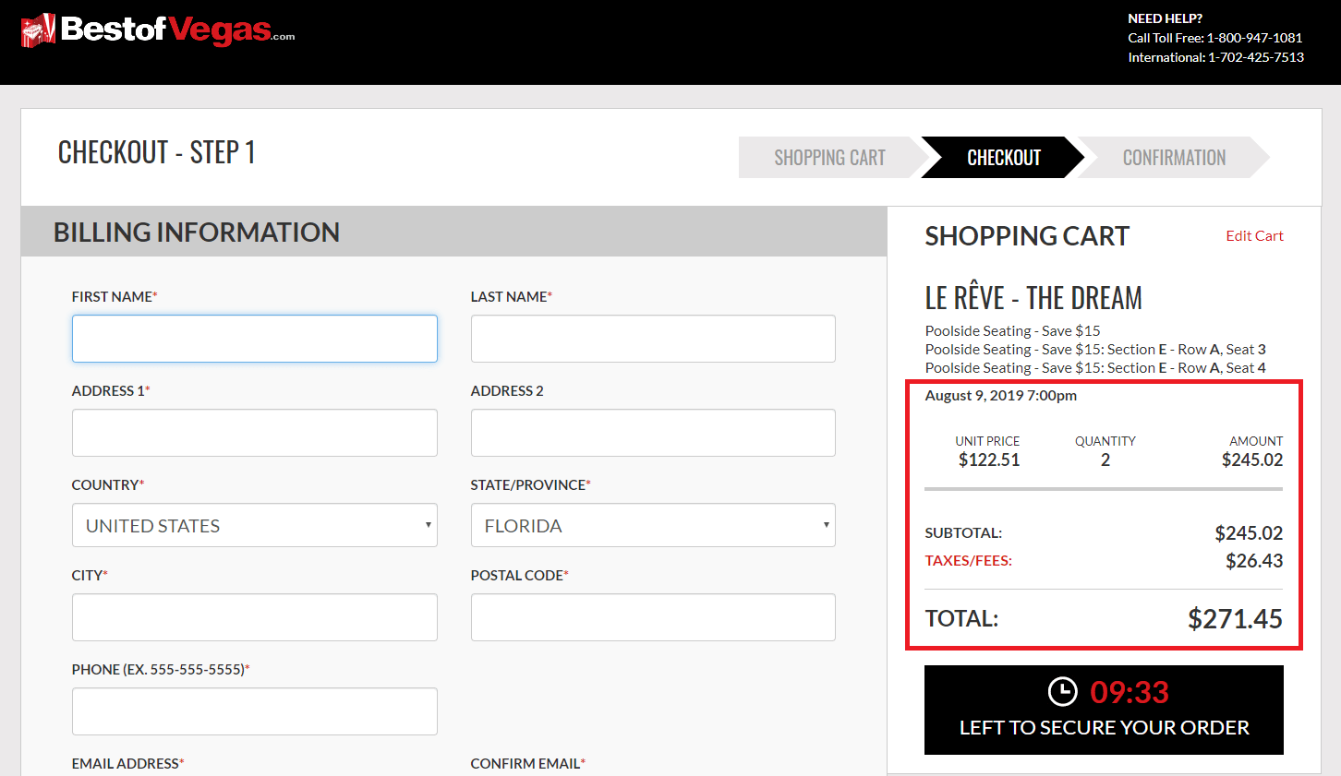The image size is (1341, 776).
Task: Focus the First Name input field
Action: (x=254, y=339)
